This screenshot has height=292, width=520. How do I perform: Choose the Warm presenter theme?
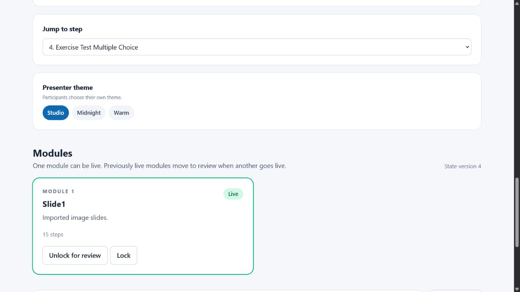[x=121, y=113]
